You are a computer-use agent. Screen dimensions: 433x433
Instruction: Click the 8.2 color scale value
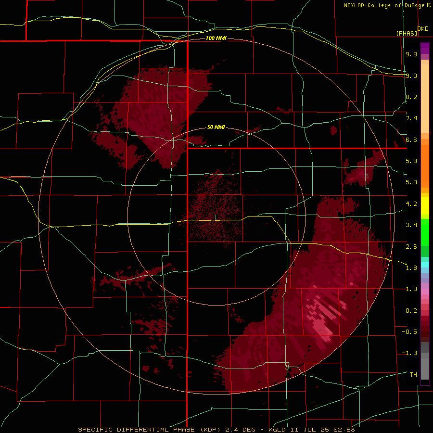pos(411,97)
